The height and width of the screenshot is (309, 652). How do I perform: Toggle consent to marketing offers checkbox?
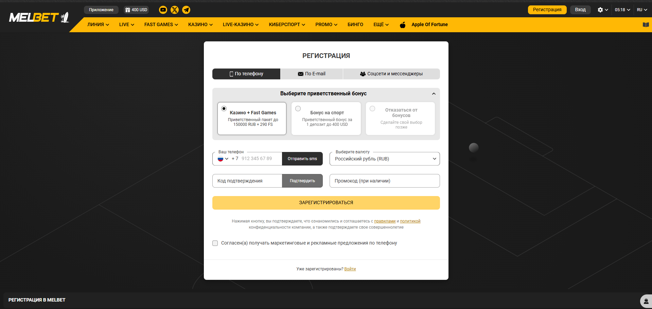[x=215, y=243]
